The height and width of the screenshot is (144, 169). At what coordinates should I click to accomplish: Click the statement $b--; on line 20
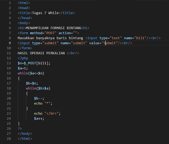point(39,98)
